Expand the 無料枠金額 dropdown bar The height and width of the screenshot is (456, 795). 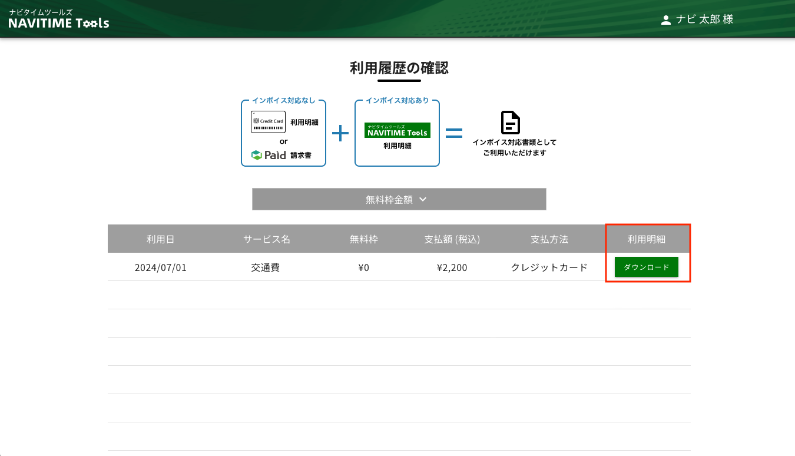point(399,199)
